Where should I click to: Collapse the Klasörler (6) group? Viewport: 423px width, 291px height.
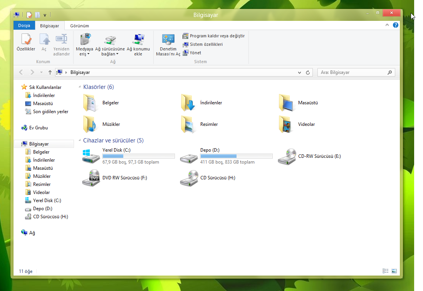80,87
